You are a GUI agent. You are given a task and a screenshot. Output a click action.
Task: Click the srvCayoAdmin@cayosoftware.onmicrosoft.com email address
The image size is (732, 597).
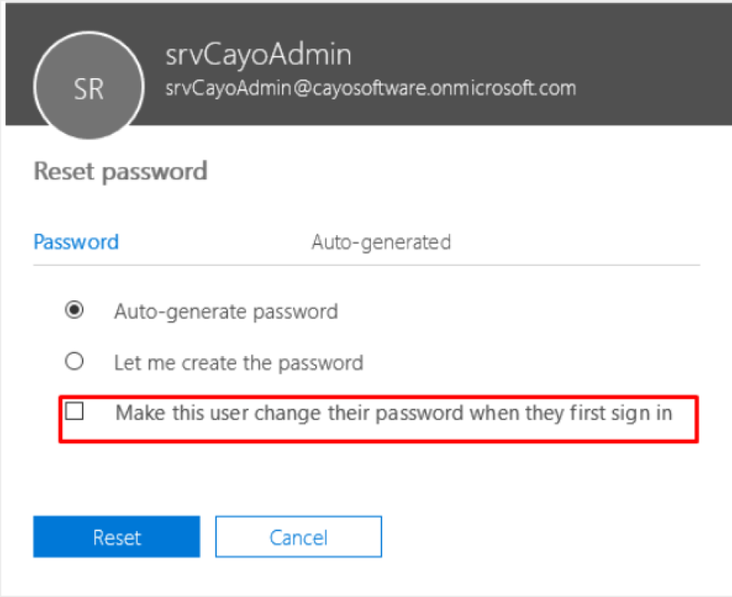click(371, 88)
